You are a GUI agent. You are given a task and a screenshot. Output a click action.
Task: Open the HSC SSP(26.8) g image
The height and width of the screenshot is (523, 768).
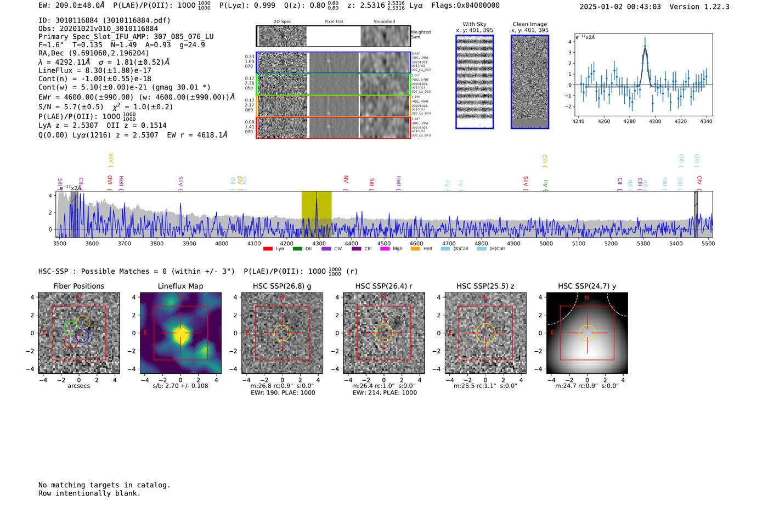point(283,333)
